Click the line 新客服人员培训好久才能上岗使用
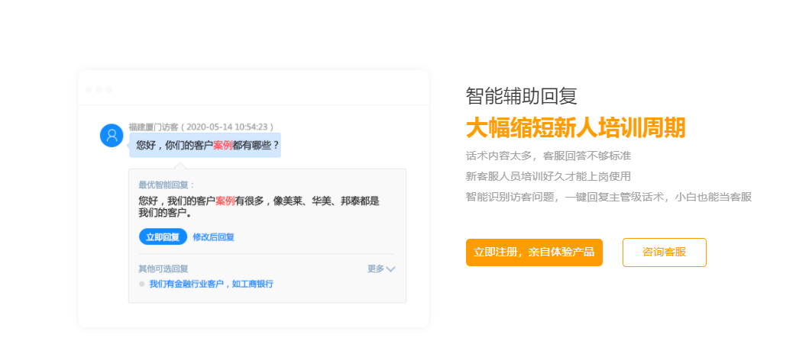 pyautogui.click(x=548, y=176)
